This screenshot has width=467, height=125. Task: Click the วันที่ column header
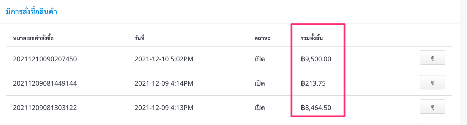pyautogui.click(x=140, y=38)
